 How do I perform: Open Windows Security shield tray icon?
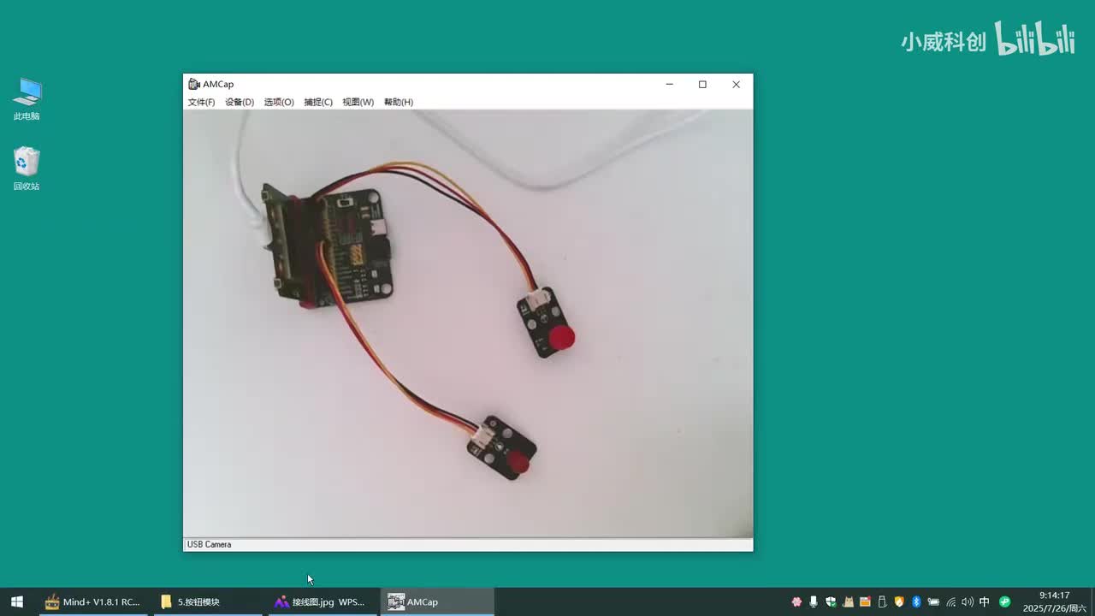pos(831,602)
